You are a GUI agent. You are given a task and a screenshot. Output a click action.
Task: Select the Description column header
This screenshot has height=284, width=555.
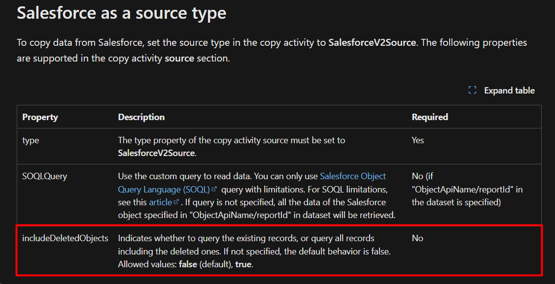click(141, 117)
